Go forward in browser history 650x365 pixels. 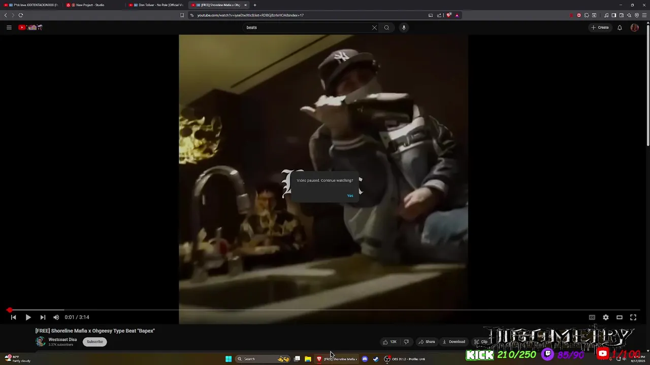click(13, 15)
